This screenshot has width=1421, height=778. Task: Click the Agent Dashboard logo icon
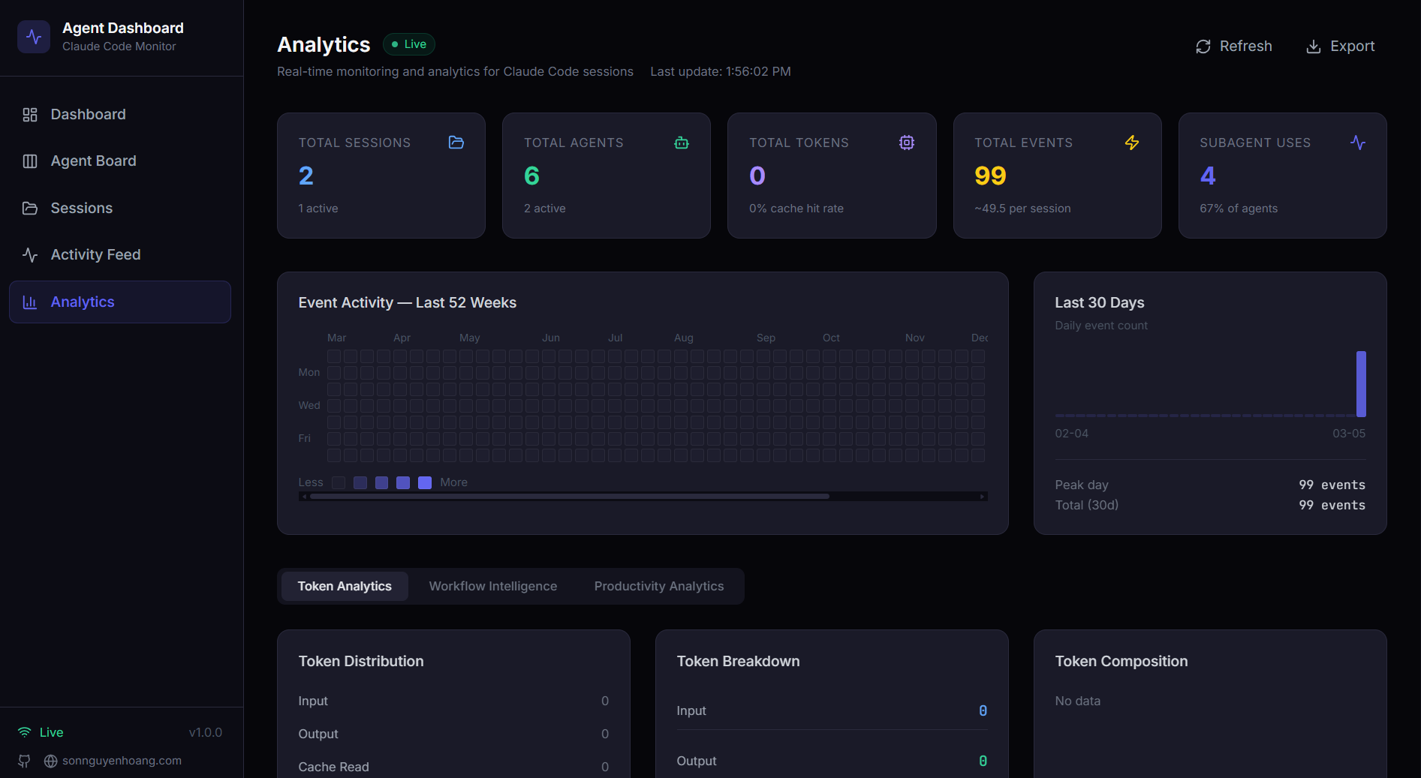click(34, 36)
